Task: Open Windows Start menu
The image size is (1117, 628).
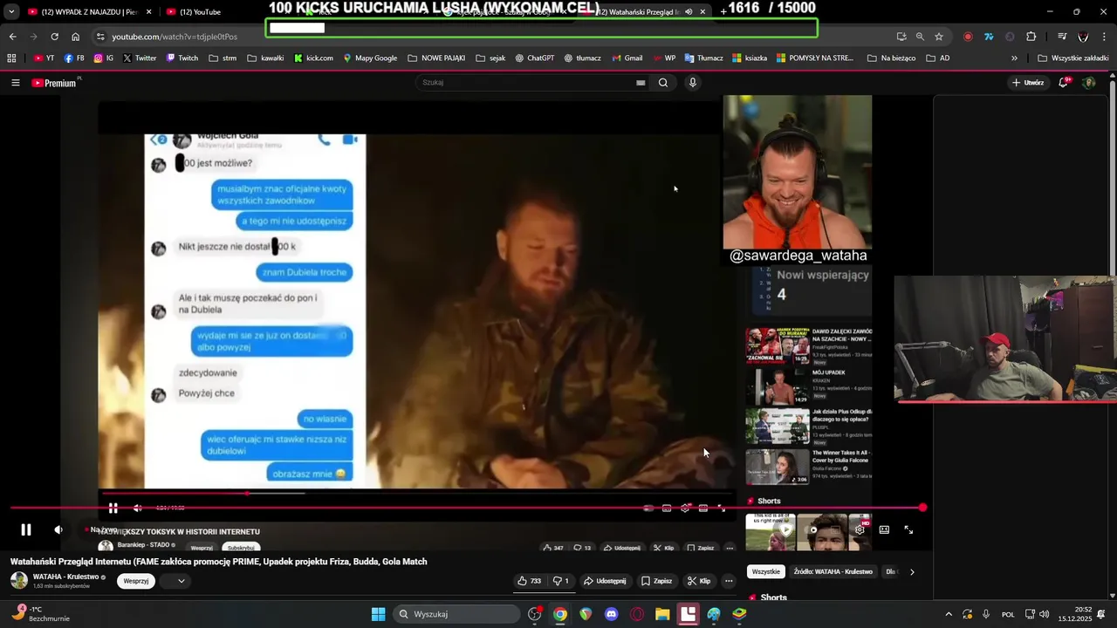Action: tap(378, 614)
